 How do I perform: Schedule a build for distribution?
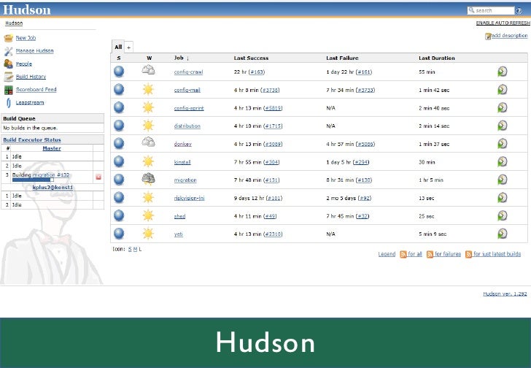(503, 126)
